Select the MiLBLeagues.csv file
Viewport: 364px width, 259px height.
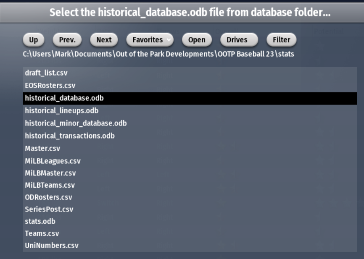tap(53, 161)
